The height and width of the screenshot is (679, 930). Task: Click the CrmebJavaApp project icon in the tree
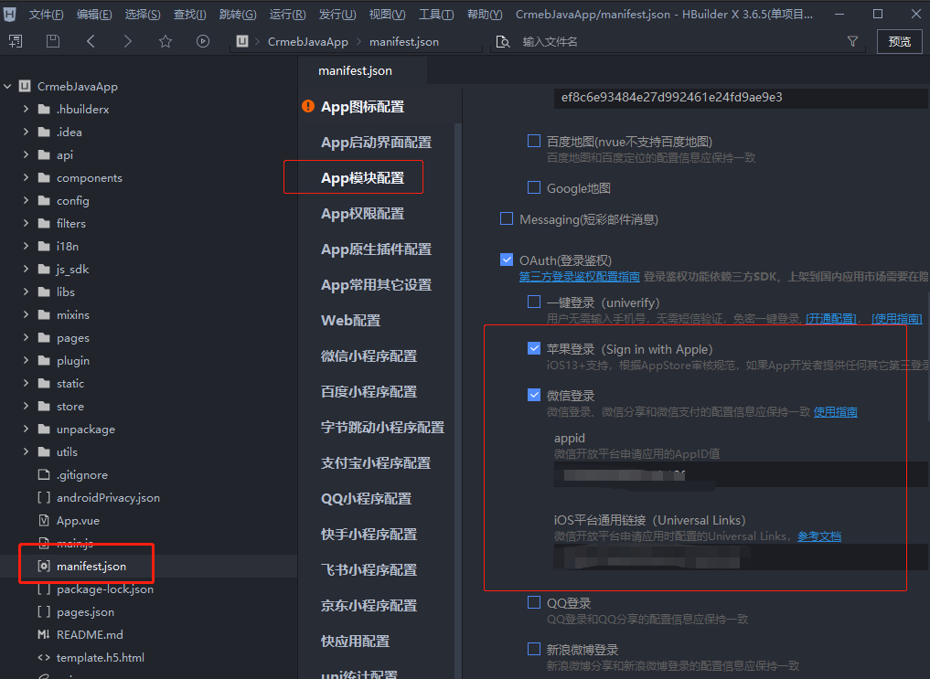pos(25,87)
